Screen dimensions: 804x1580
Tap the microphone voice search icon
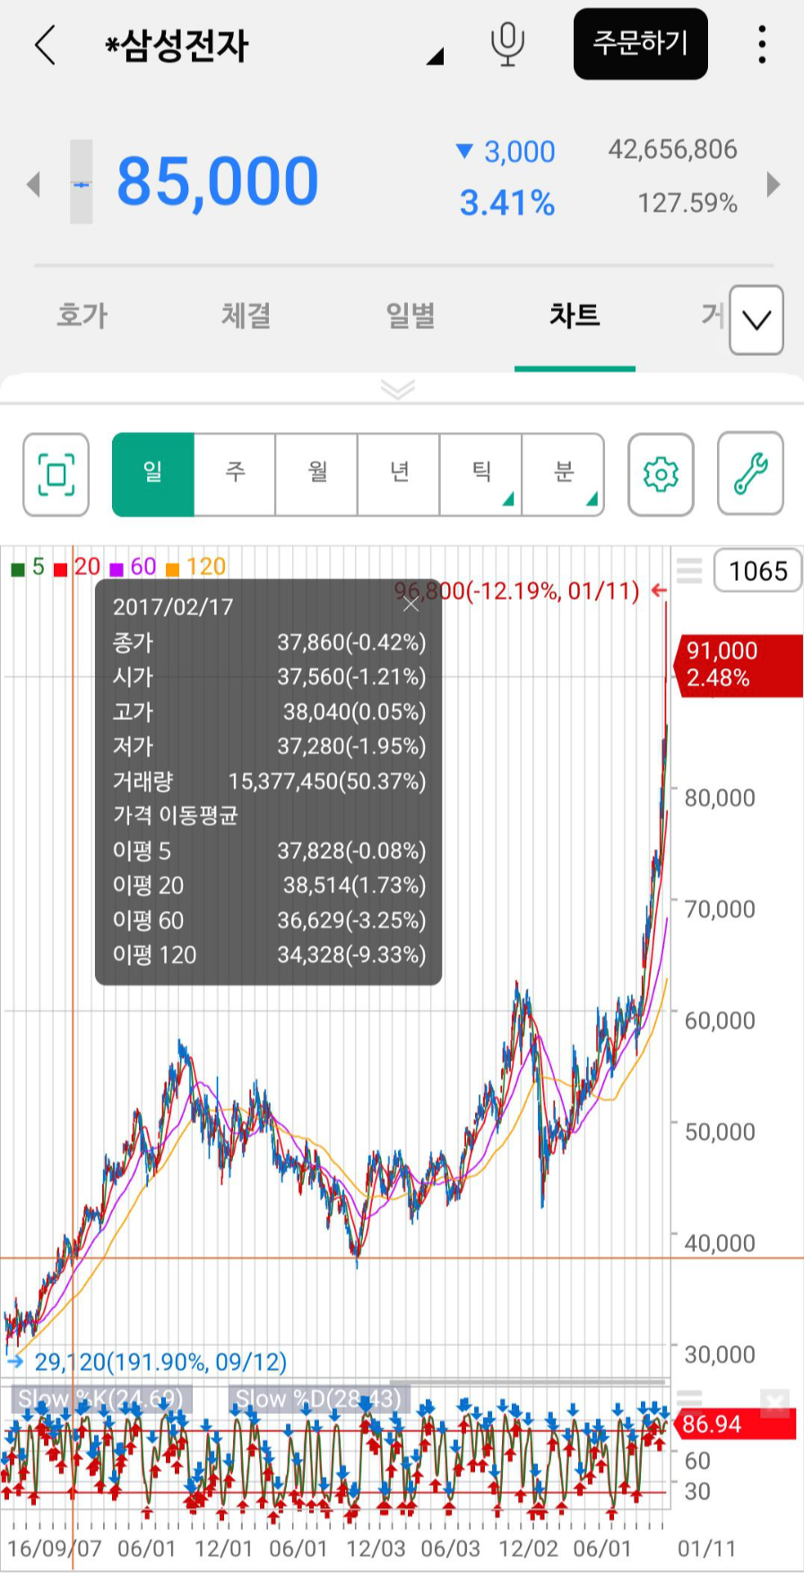coord(507,44)
